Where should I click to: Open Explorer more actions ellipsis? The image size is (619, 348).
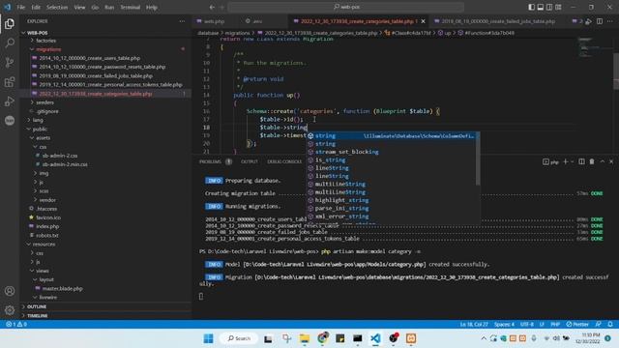(x=182, y=21)
